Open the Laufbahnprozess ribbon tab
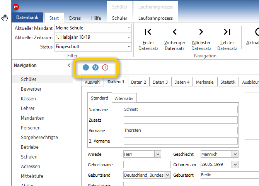The image size is (259, 186). pos(156,18)
